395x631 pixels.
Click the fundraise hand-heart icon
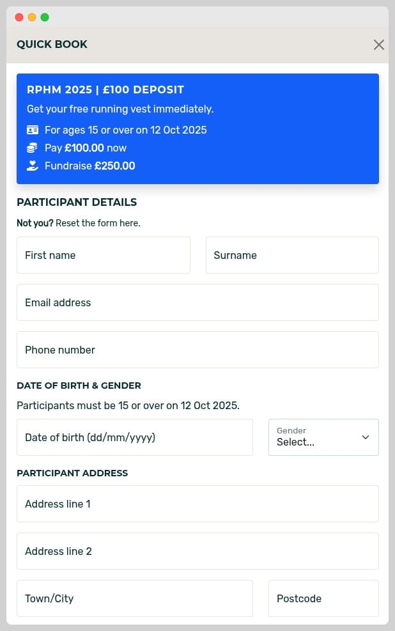click(x=32, y=166)
